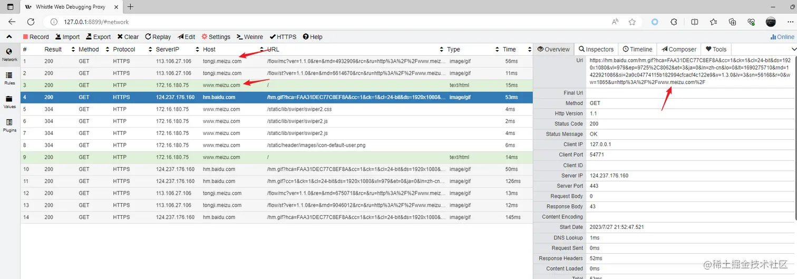797x279 pixels.
Task: Select row 5 swiper2.css request
Action: click(277, 109)
